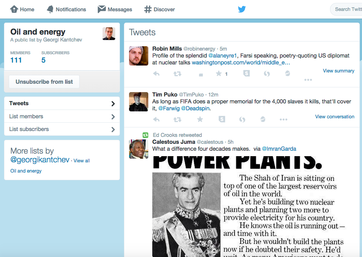Image resolution: width=362 pixels, height=257 pixels.
Task: Retweet Tim Puko's tweet
Action: coord(177,120)
